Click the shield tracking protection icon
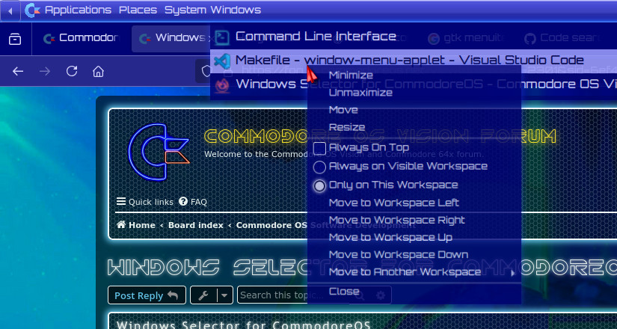617x329 pixels. [206, 71]
